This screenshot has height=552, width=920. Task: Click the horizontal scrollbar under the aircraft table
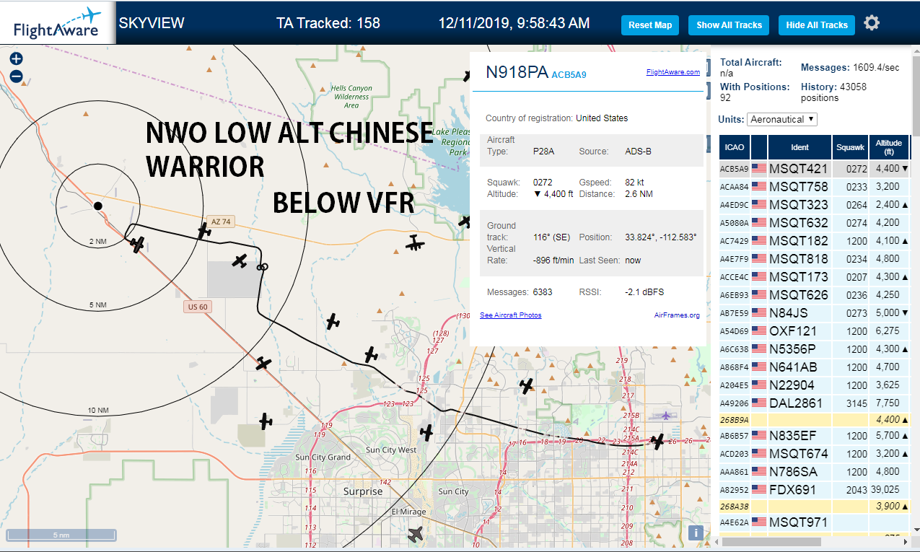pyautogui.click(x=770, y=541)
